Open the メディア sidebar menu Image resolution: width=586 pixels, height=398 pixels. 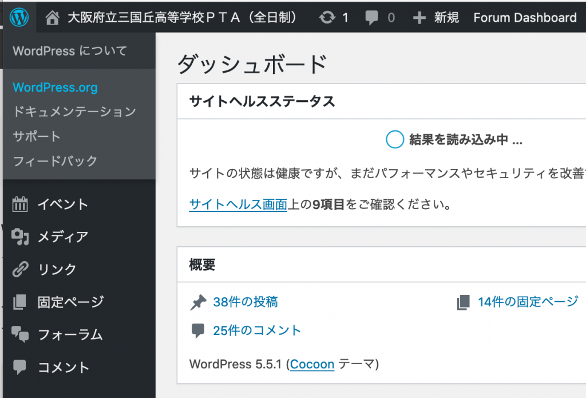click(x=63, y=237)
